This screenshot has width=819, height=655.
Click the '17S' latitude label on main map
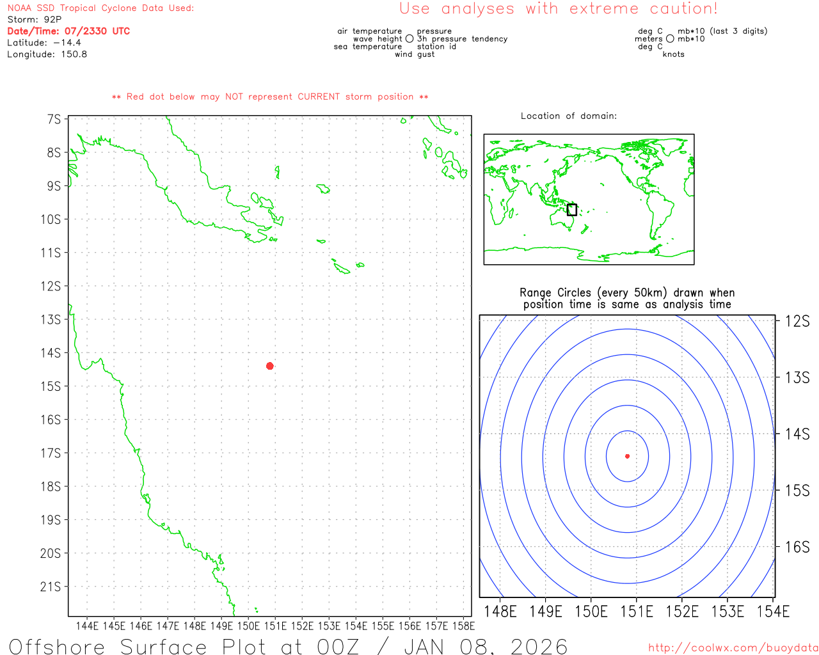point(51,453)
